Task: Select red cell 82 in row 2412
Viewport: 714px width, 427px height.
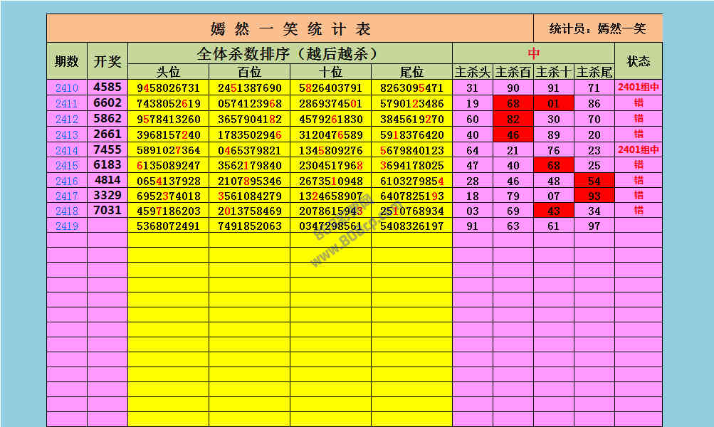Action: 513,120
